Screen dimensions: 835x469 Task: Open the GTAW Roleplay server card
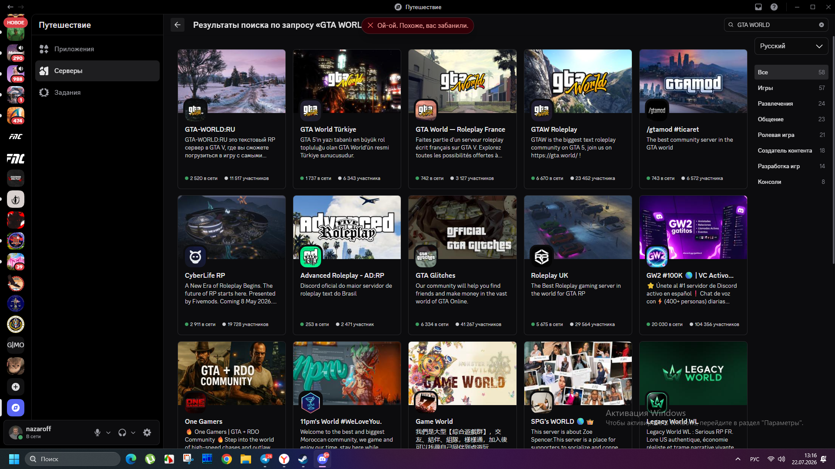click(578, 119)
